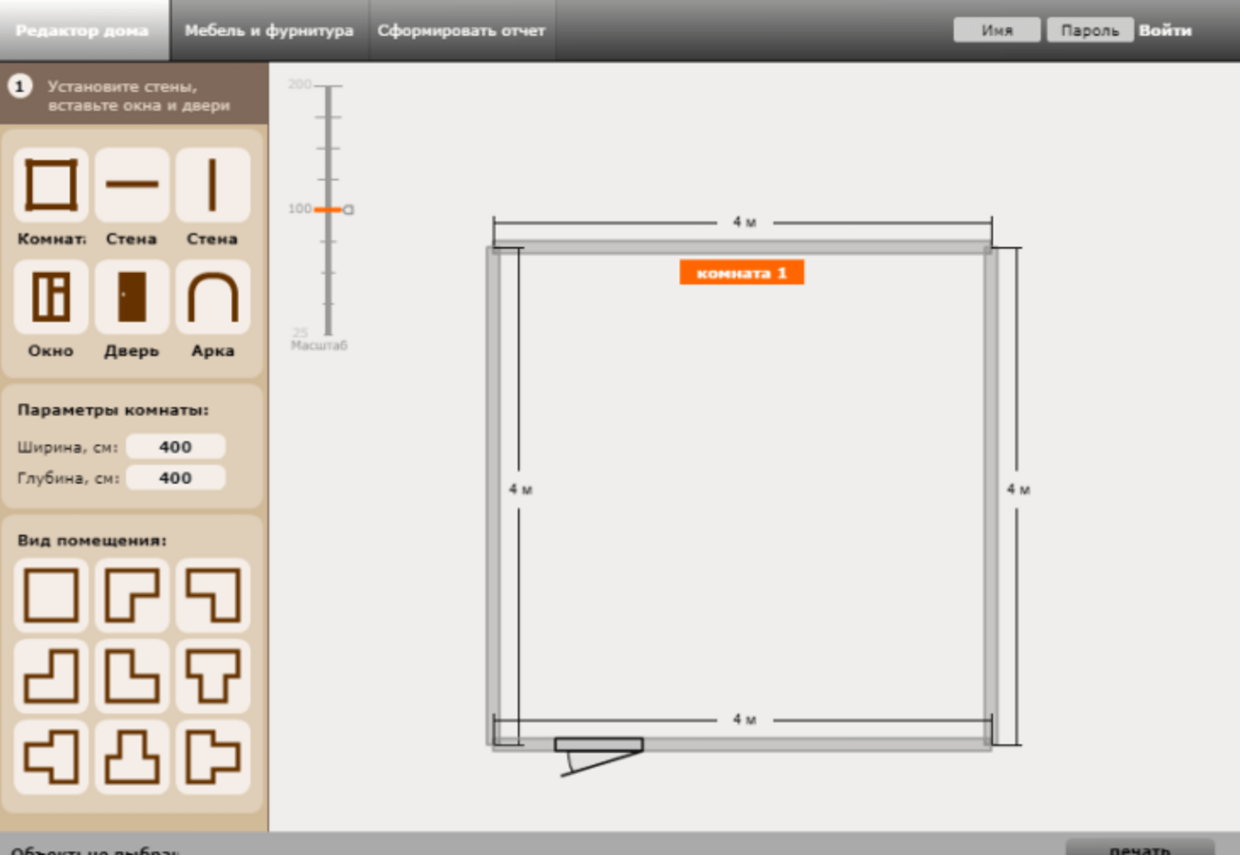Pick the left-pointing T room shape

tap(51, 757)
